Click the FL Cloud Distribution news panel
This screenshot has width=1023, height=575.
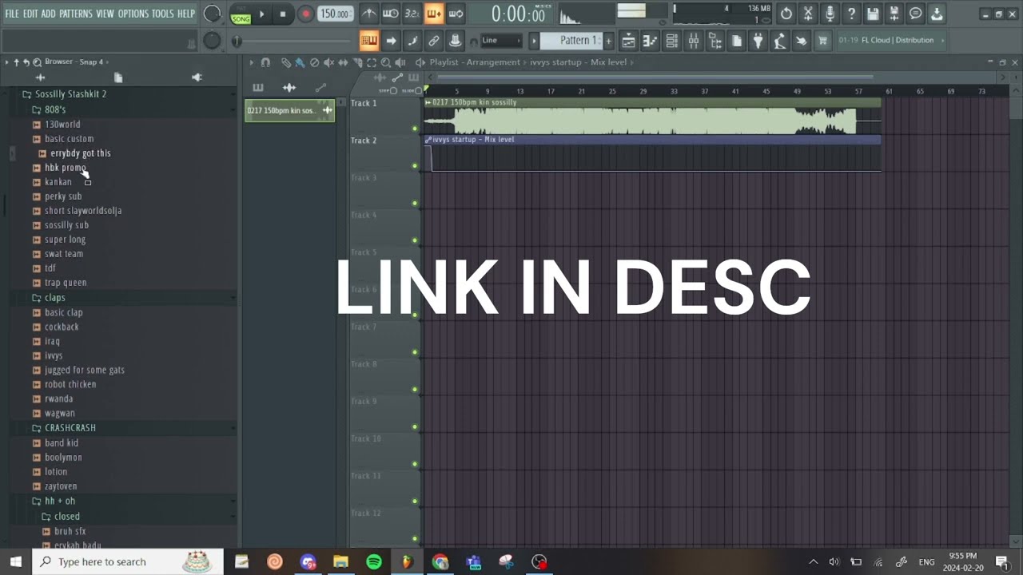point(892,40)
